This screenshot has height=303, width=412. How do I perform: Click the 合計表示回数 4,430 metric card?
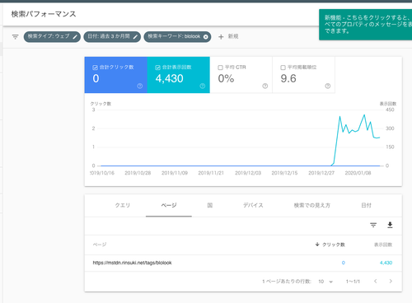pos(179,75)
